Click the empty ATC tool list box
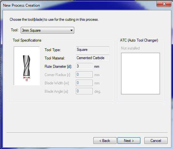 pyautogui.click(x=141, y=74)
